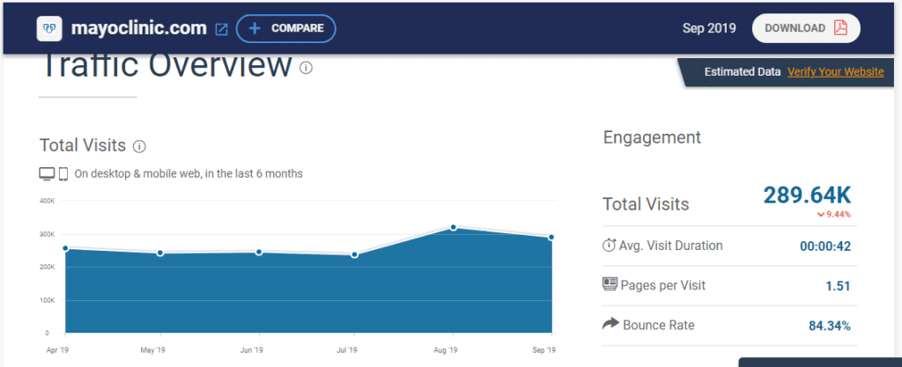Click the PDF icon in Download button
This screenshot has height=367, width=902.
840,28
